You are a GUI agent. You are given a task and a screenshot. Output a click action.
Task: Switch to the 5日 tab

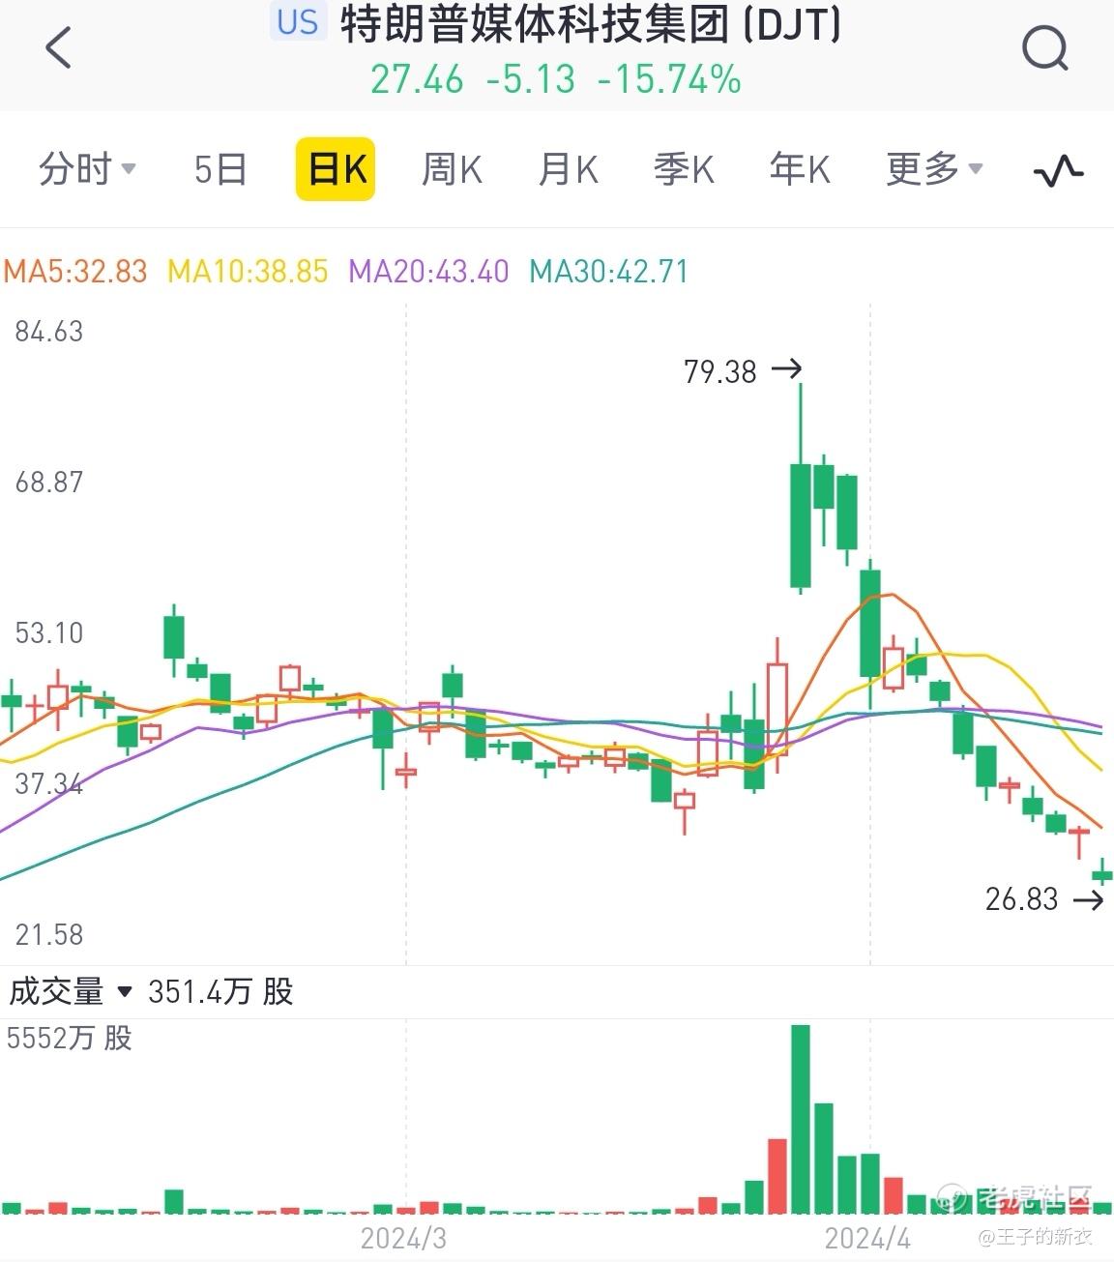(x=220, y=170)
